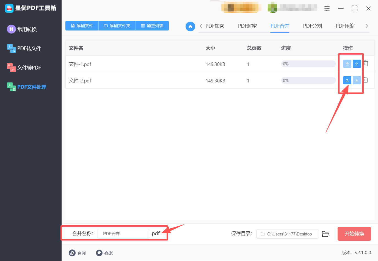
Task: Clear the file list with 清空列表
Action: [x=152, y=26]
